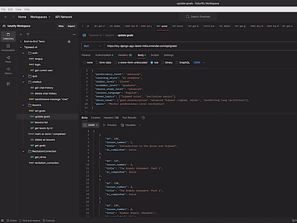Open the History sidebar panel
The height and width of the screenshot is (223, 297).
[x=8, y=71]
